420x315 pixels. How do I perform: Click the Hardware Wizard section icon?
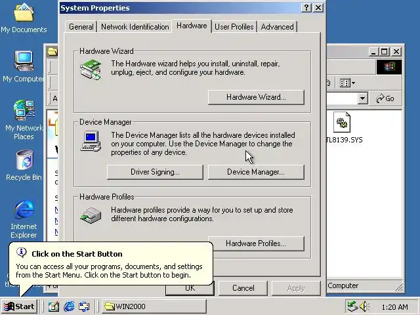click(x=91, y=70)
